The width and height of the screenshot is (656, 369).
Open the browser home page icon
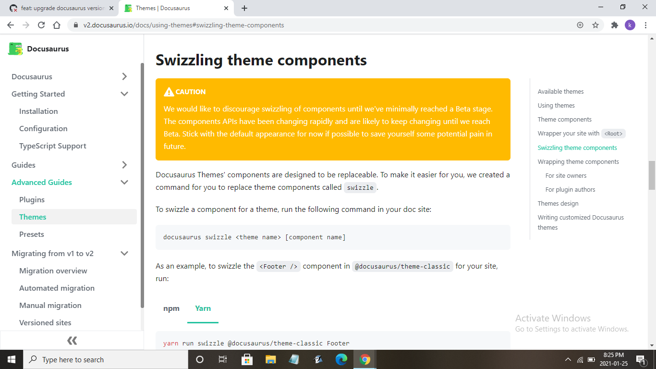pos(57,25)
